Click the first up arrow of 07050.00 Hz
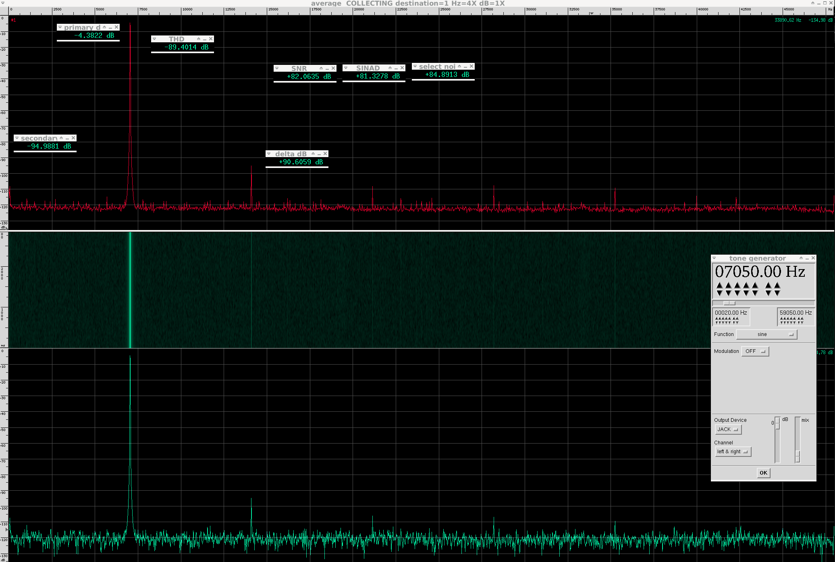The image size is (835, 562). [x=720, y=285]
